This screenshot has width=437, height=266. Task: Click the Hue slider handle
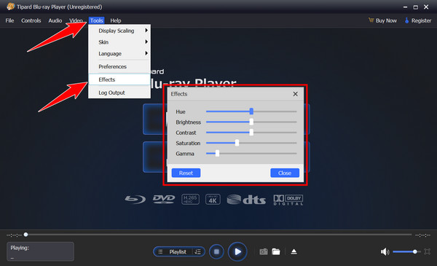[251, 112]
